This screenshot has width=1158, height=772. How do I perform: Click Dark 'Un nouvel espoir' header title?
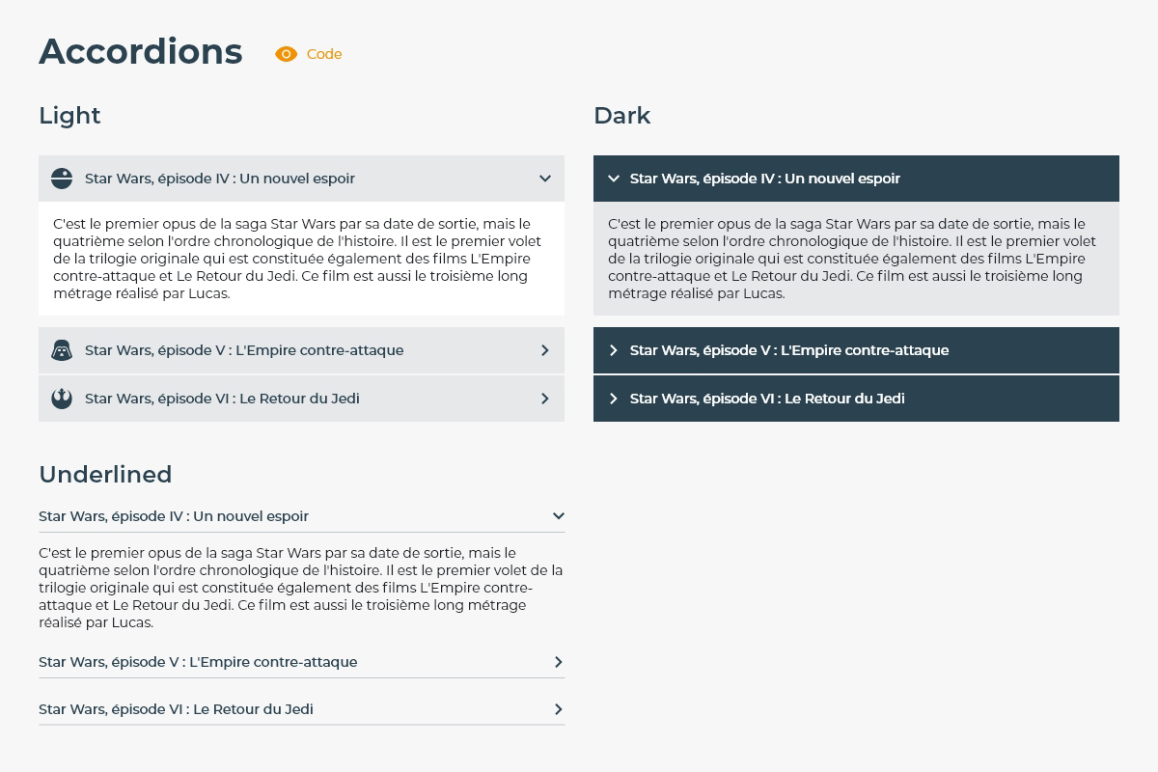click(764, 179)
